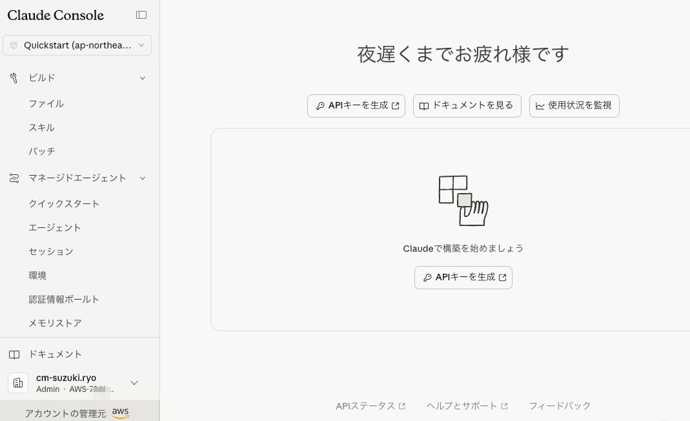Screen dimensions: 690x421
Task: Click the 夜遅くまでお疲れ様です heading
Action: pyautogui.click(x=463, y=54)
